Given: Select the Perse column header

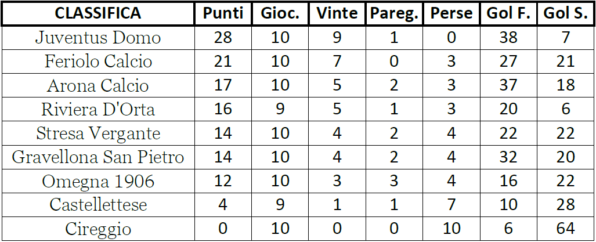Looking at the screenshot, I should point(451,14).
